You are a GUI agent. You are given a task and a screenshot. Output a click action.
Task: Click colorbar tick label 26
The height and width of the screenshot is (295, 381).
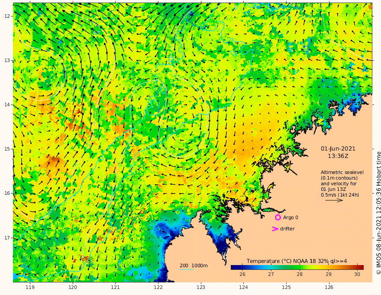pos(242,274)
